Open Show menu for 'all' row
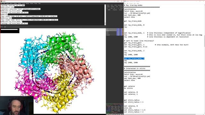Image resolution: width=205 pixels, height=115 pixels. tap(119, 29)
